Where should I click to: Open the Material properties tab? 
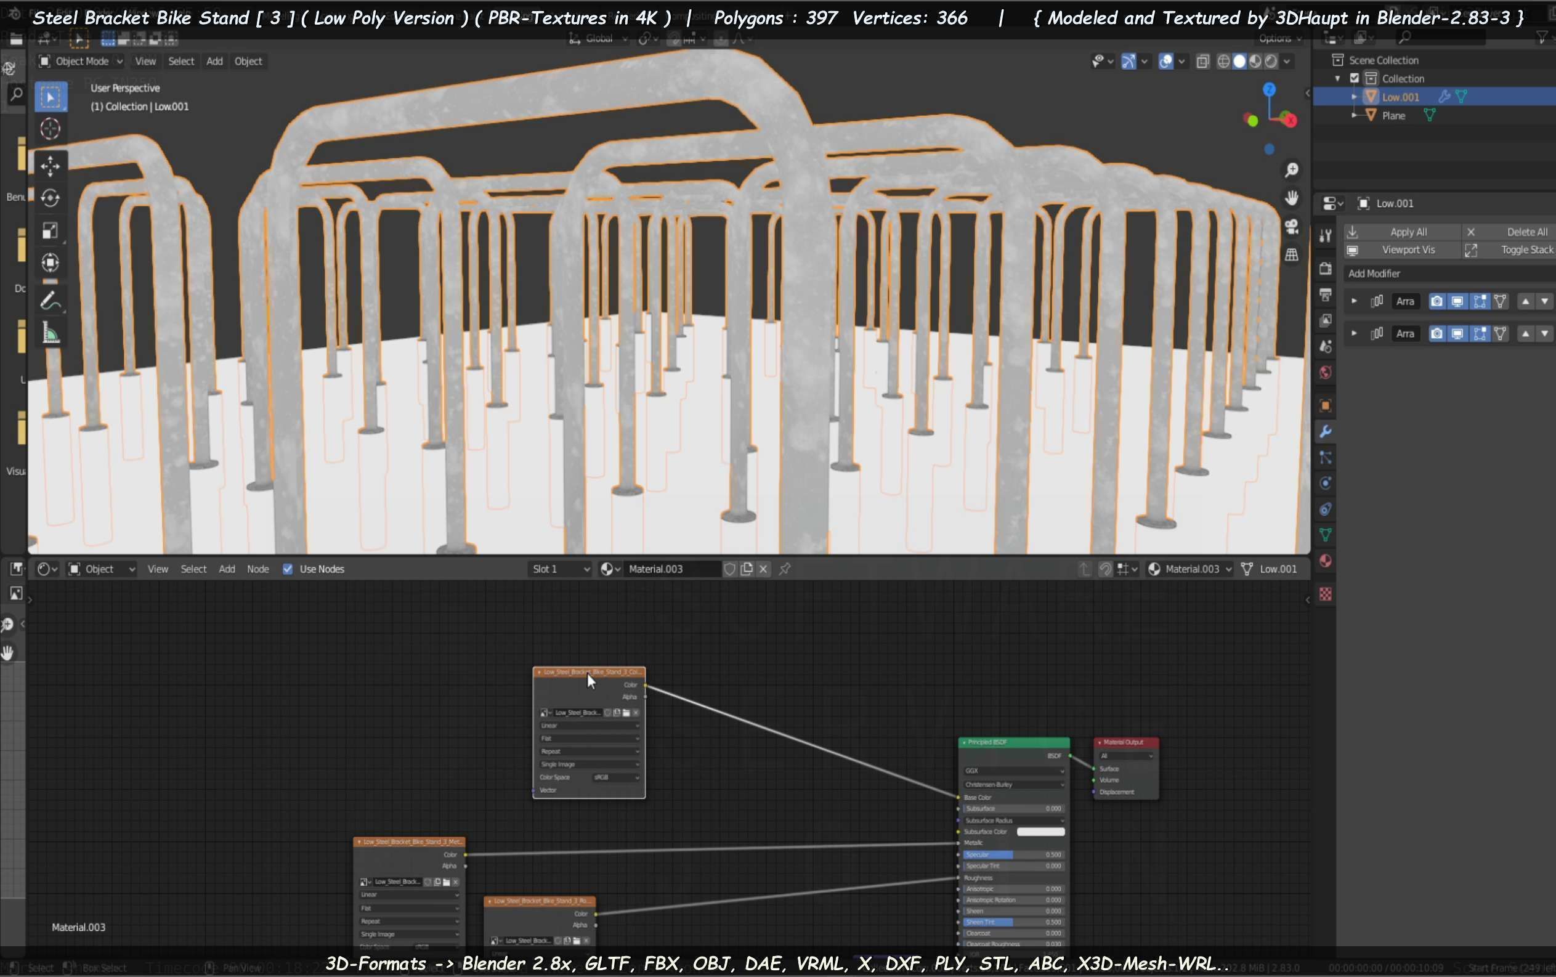click(1326, 561)
